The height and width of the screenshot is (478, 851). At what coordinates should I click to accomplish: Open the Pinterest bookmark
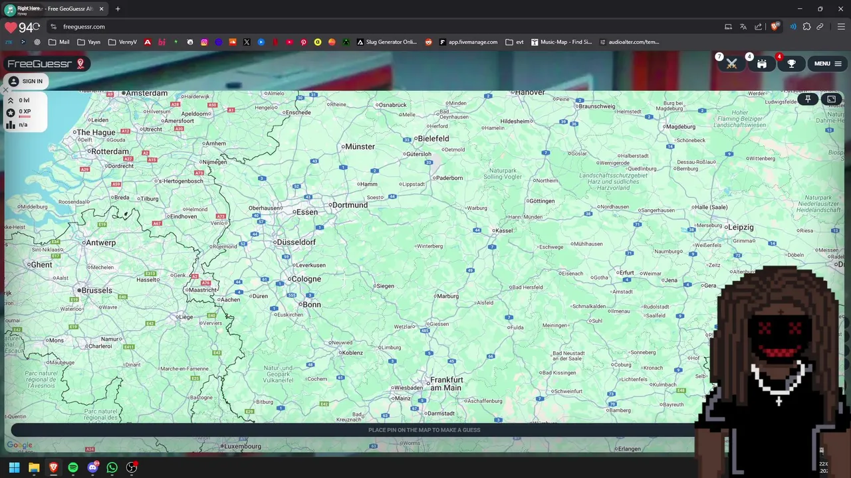pyautogui.click(x=303, y=42)
